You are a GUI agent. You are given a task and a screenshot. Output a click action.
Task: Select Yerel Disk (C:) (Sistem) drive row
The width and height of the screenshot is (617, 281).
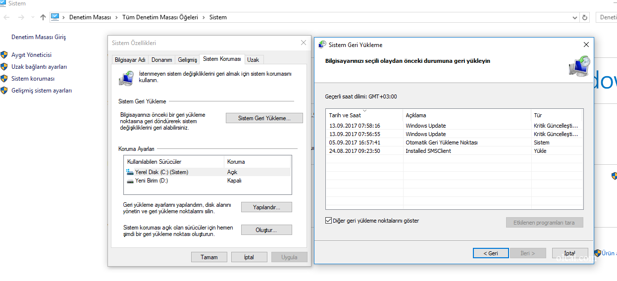(207, 172)
